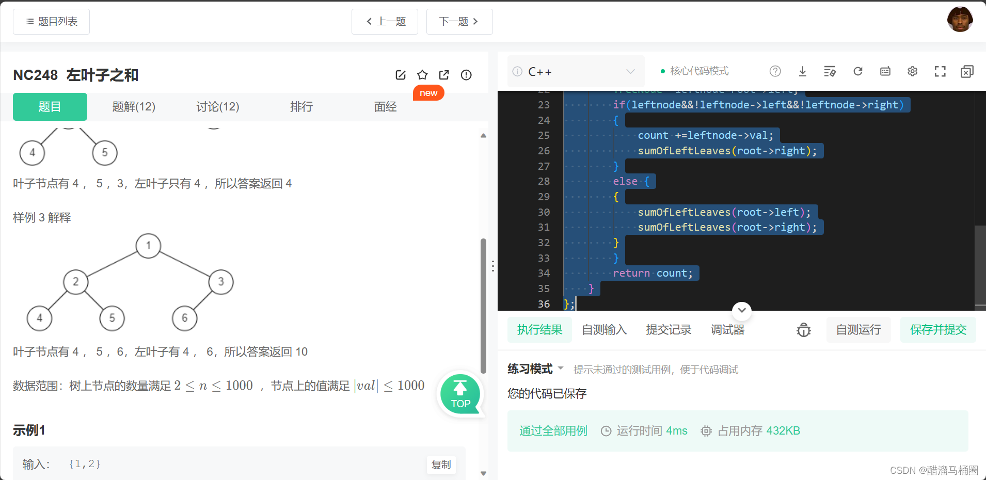Open the 面经 tab
Viewport: 986px width, 480px height.
[386, 107]
